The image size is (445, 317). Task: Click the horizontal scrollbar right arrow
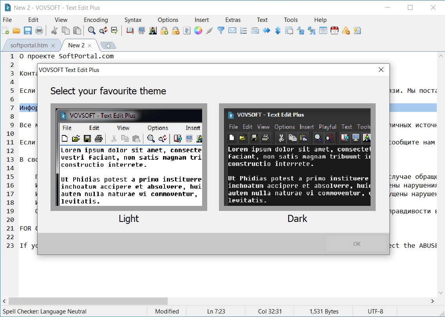pyautogui.click(x=432, y=301)
